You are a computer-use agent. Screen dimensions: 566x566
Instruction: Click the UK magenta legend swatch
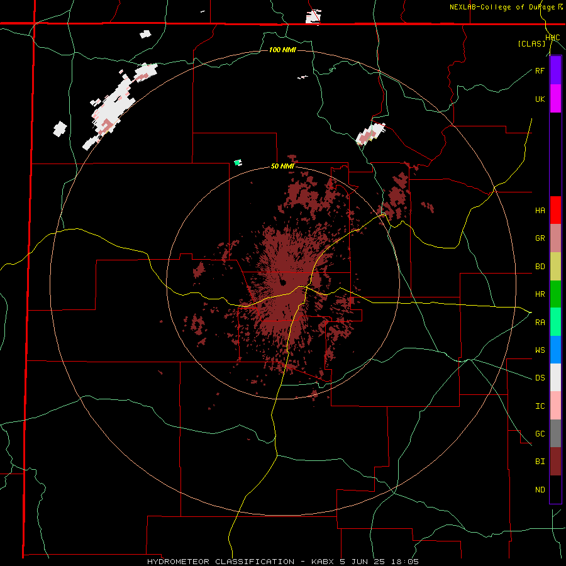(555, 99)
